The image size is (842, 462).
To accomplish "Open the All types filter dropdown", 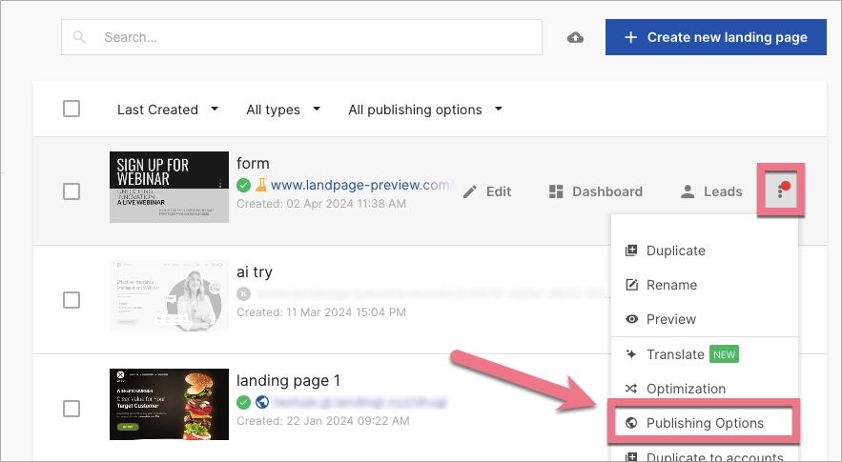I will click(283, 110).
